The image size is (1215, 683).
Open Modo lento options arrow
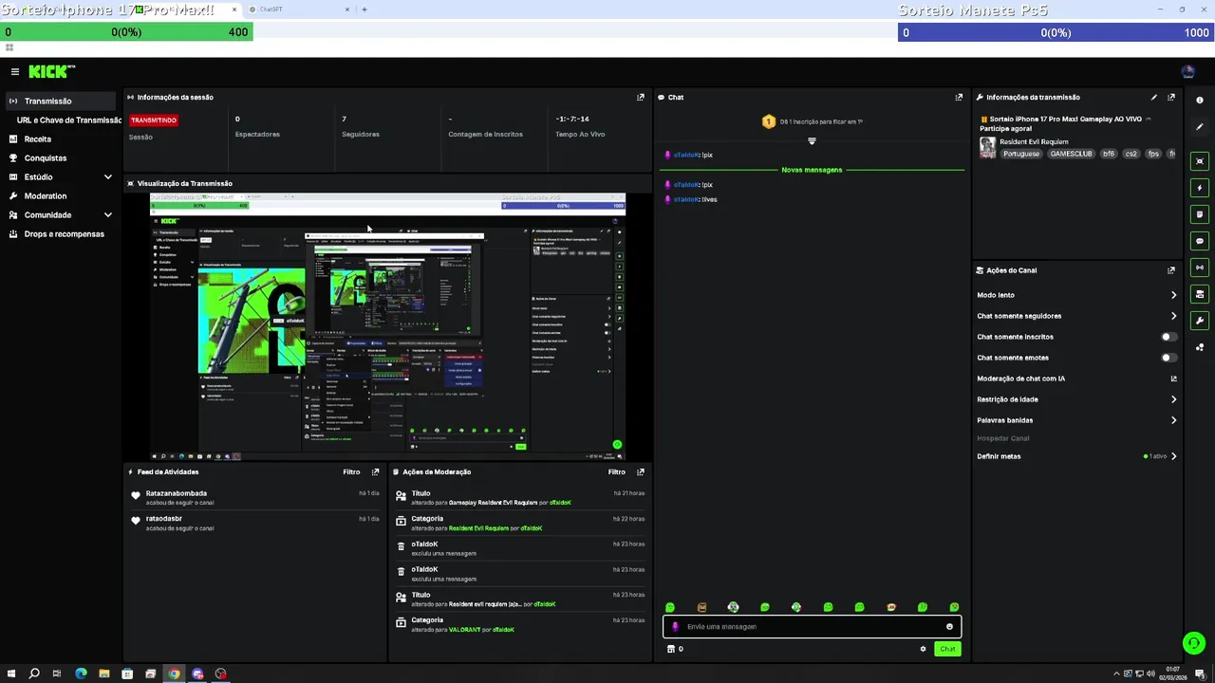[x=1173, y=295]
